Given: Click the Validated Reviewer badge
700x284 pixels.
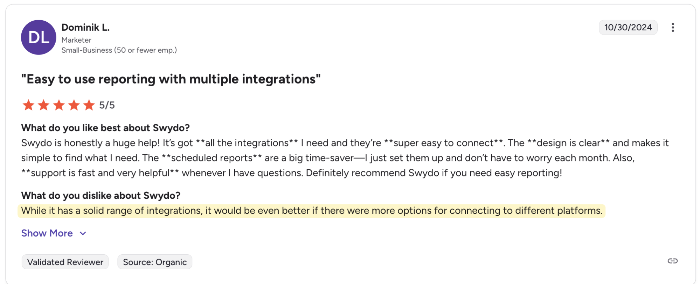Looking at the screenshot, I should pos(65,262).
